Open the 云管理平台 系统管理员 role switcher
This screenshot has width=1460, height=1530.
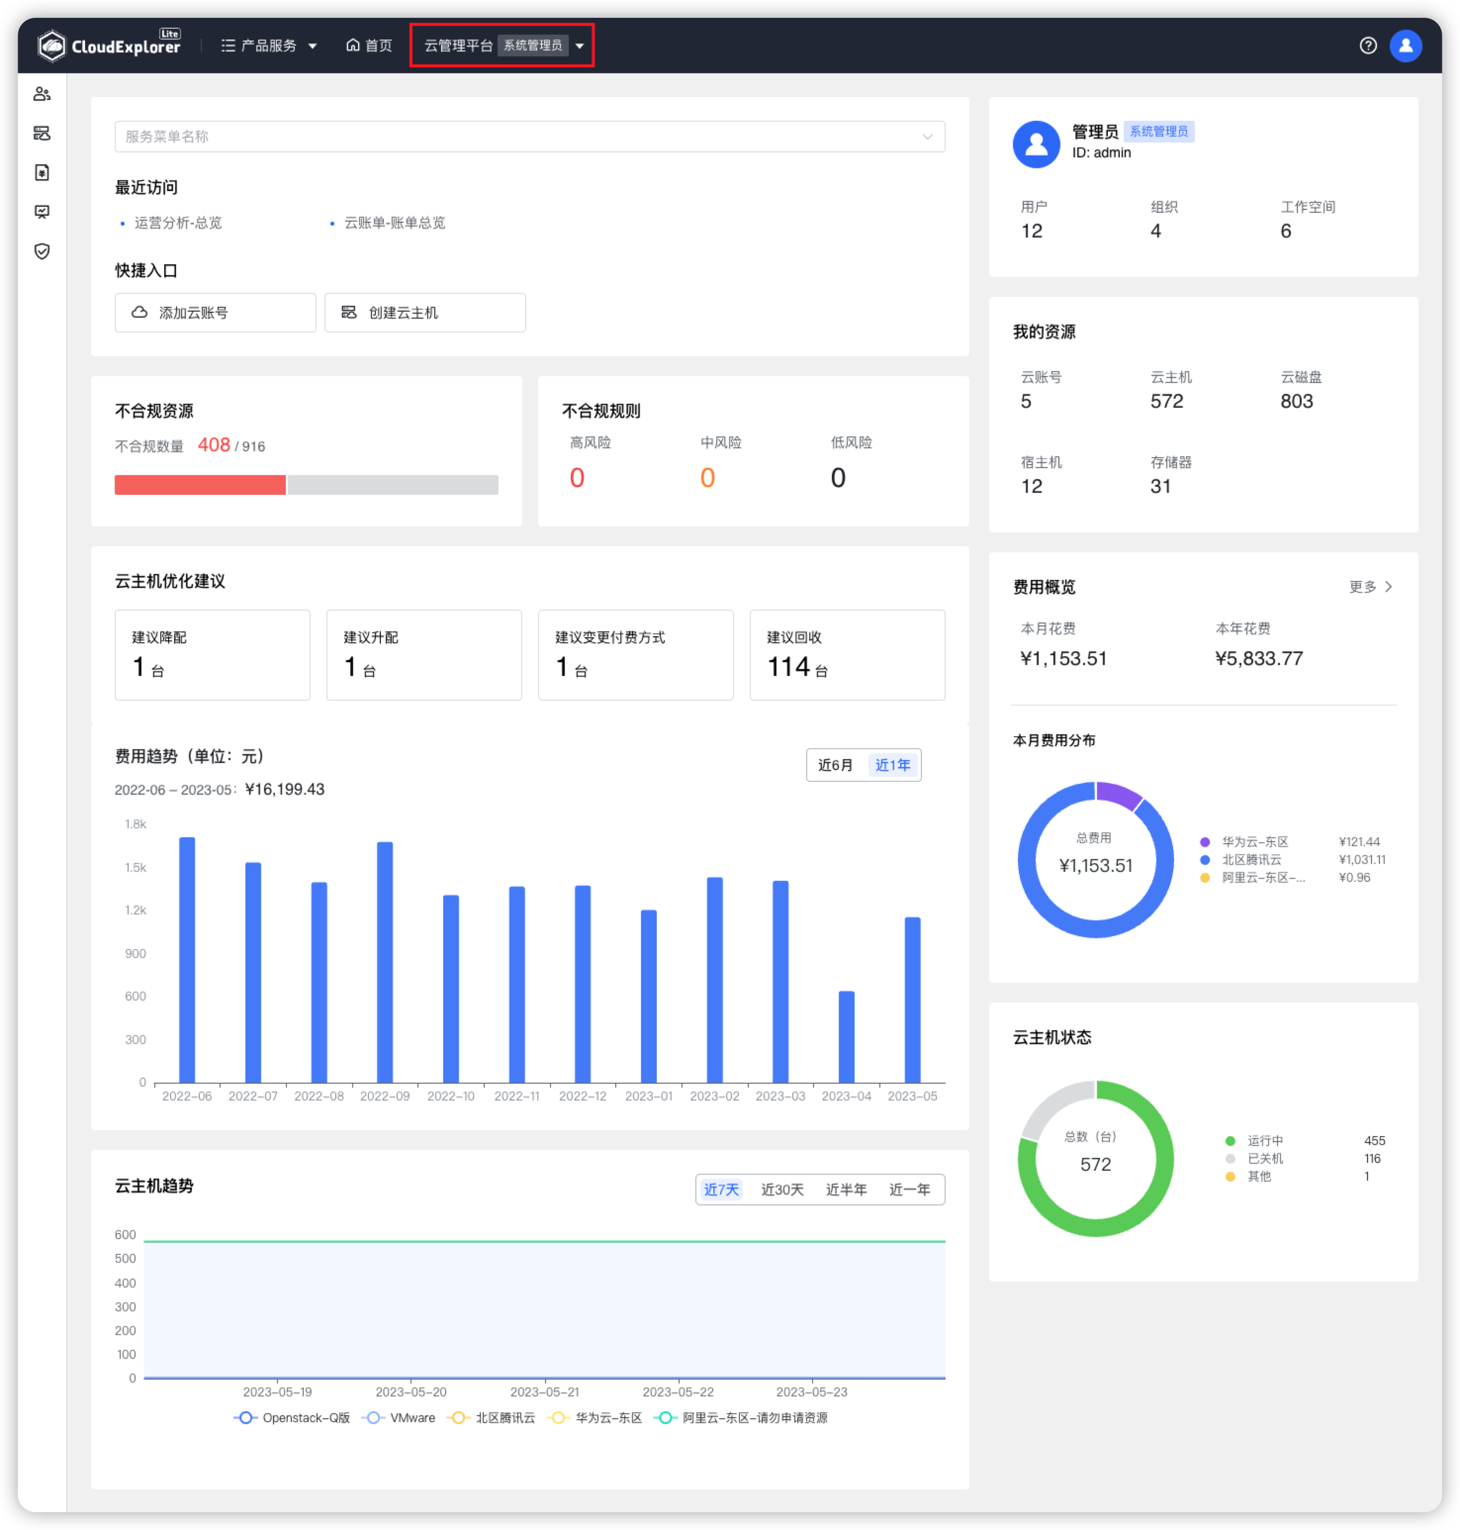(x=503, y=45)
